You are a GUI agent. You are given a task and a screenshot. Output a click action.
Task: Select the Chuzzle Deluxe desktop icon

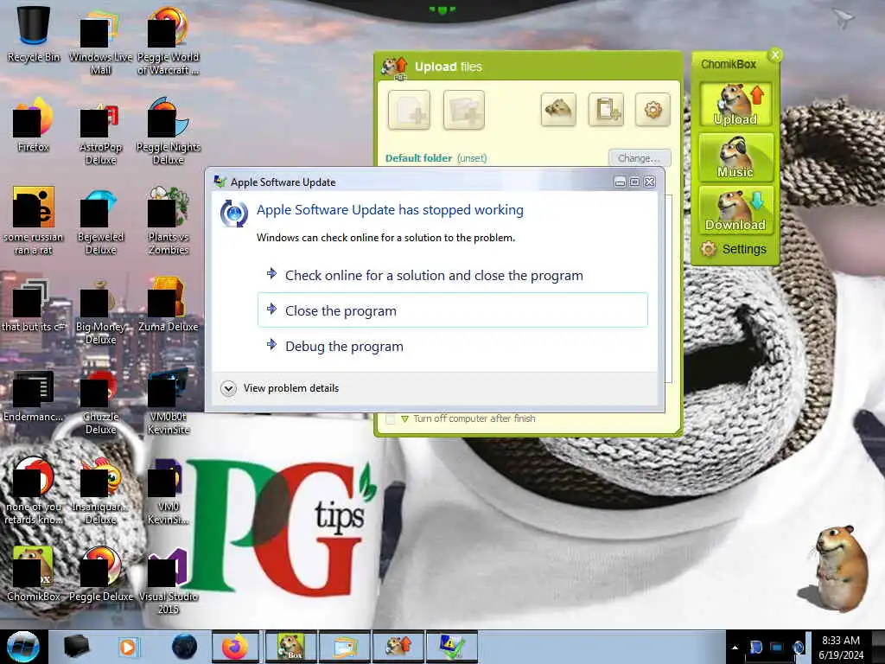coord(100,402)
